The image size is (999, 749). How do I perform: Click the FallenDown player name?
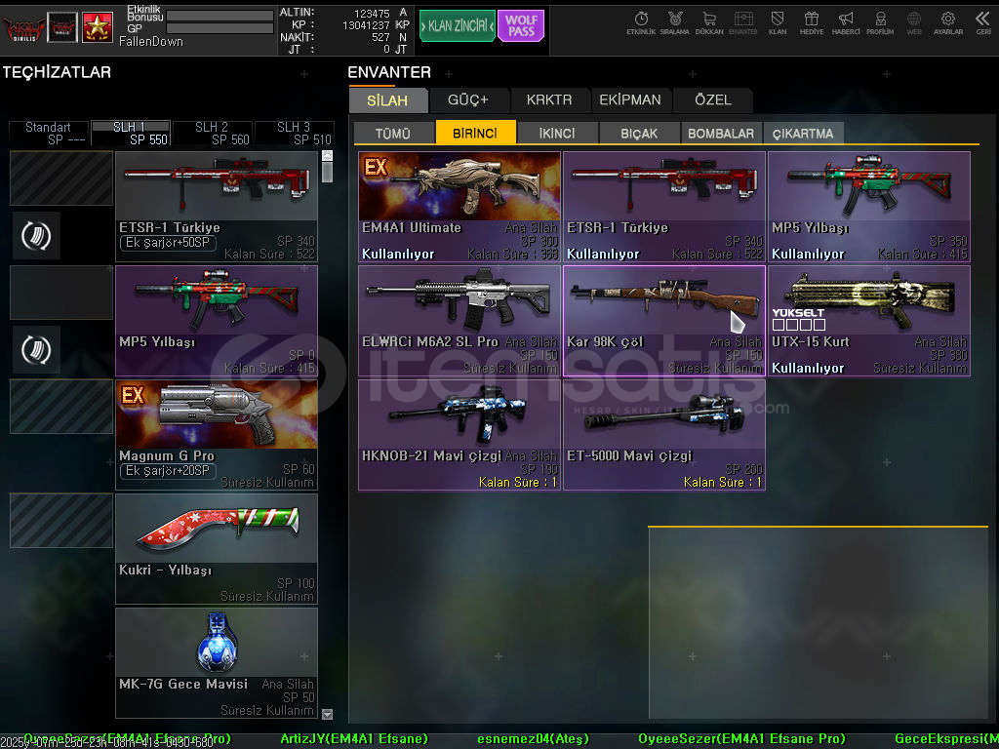(x=151, y=42)
